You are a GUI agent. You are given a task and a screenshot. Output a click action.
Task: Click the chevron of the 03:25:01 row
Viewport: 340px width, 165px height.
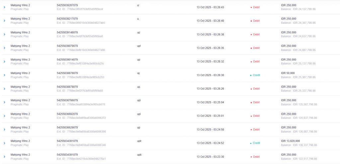click(4, 116)
